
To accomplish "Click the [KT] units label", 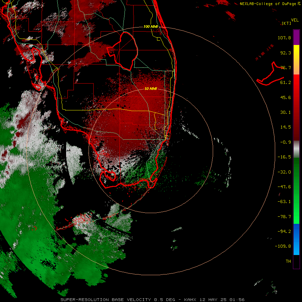I will point(287,23).
